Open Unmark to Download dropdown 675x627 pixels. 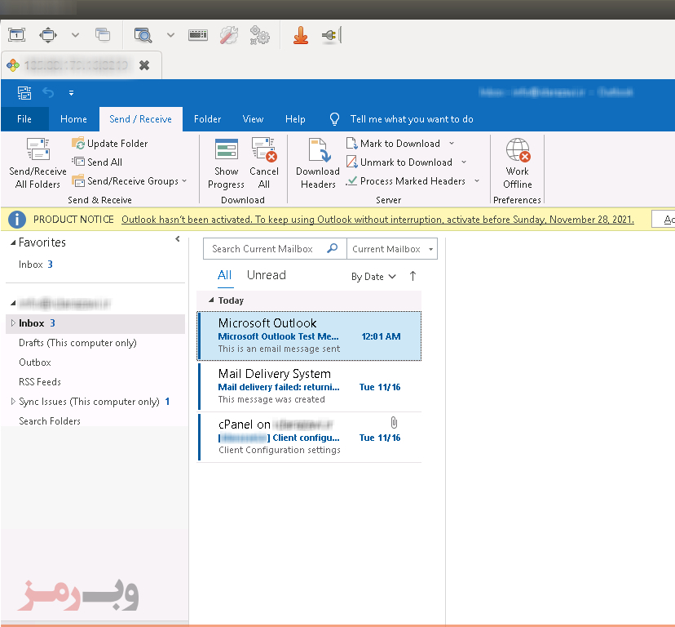tap(464, 162)
